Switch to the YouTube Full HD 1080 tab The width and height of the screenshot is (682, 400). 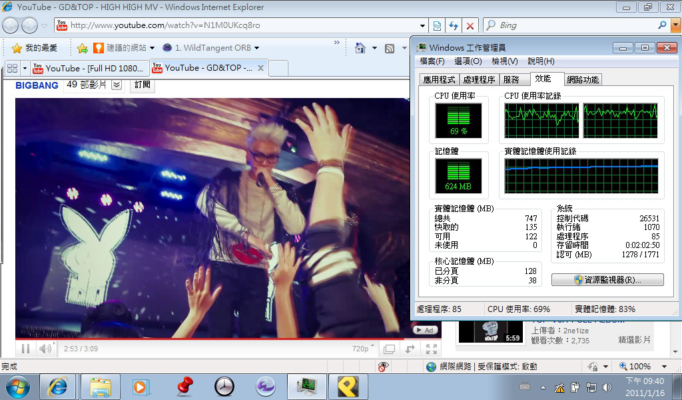(x=90, y=69)
